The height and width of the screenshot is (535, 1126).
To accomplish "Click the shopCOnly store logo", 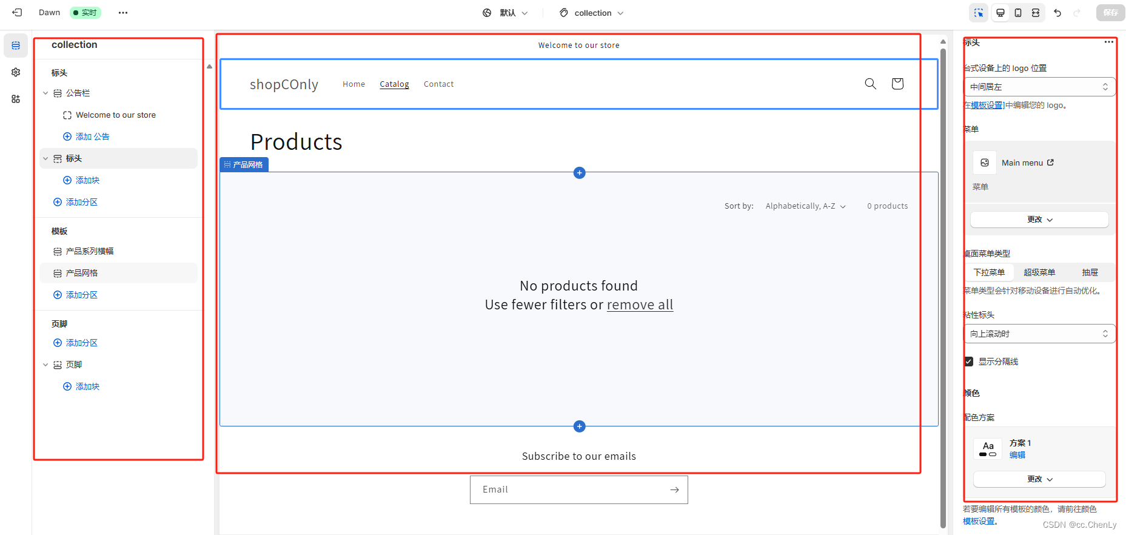I will click(x=284, y=84).
